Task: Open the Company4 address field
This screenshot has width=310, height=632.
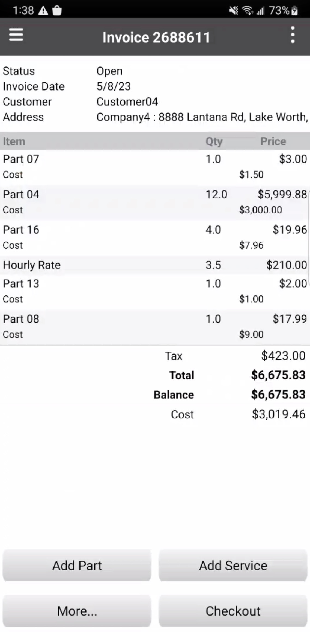Action: click(202, 117)
